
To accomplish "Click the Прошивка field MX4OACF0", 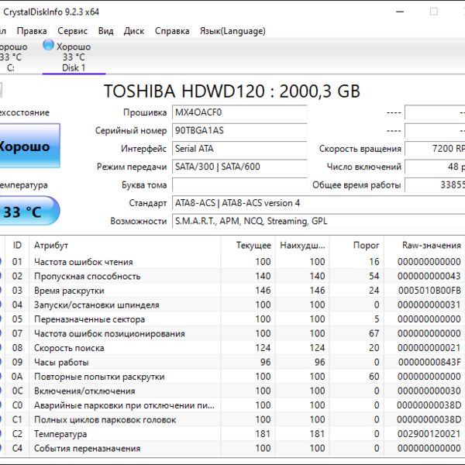I will point(239,112).
